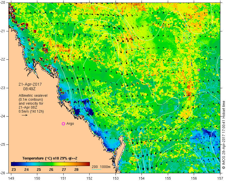Click the 'Argo' legend label
Viewport: 226px width, 181px height.
pos(70,124)
